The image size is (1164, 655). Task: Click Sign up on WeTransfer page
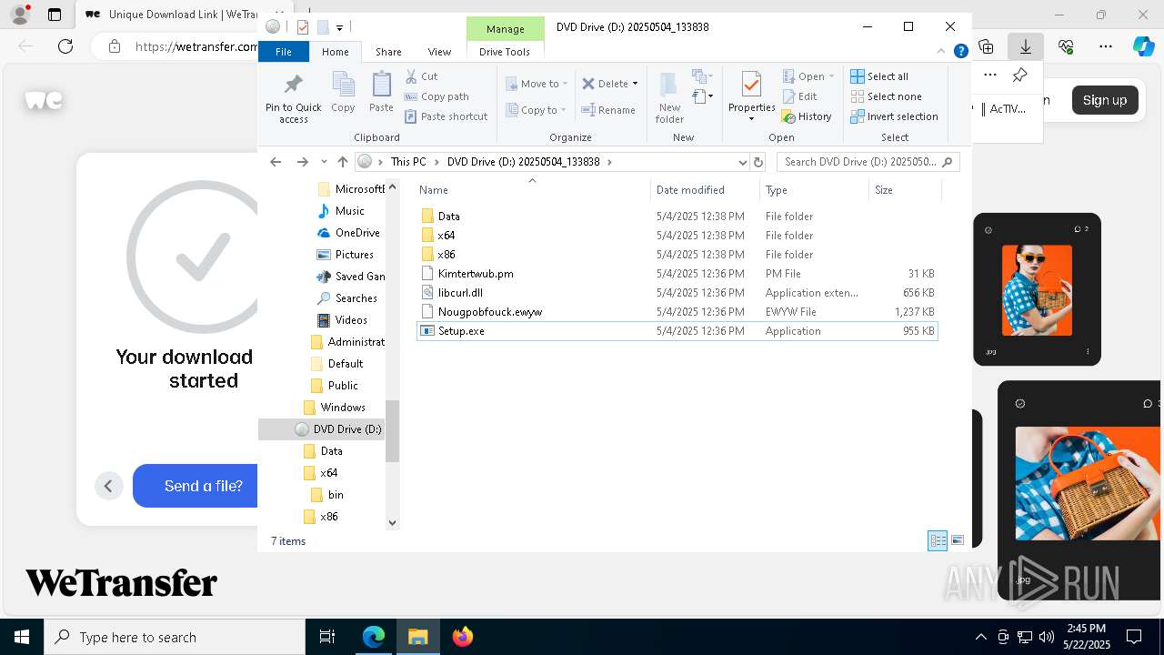click(x=1105, y=100)
